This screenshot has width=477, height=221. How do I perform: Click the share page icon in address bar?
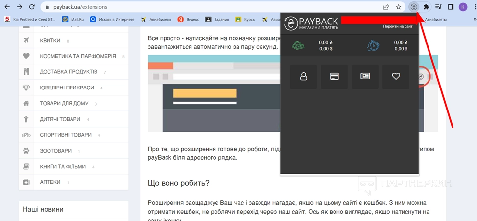point(386,7)
